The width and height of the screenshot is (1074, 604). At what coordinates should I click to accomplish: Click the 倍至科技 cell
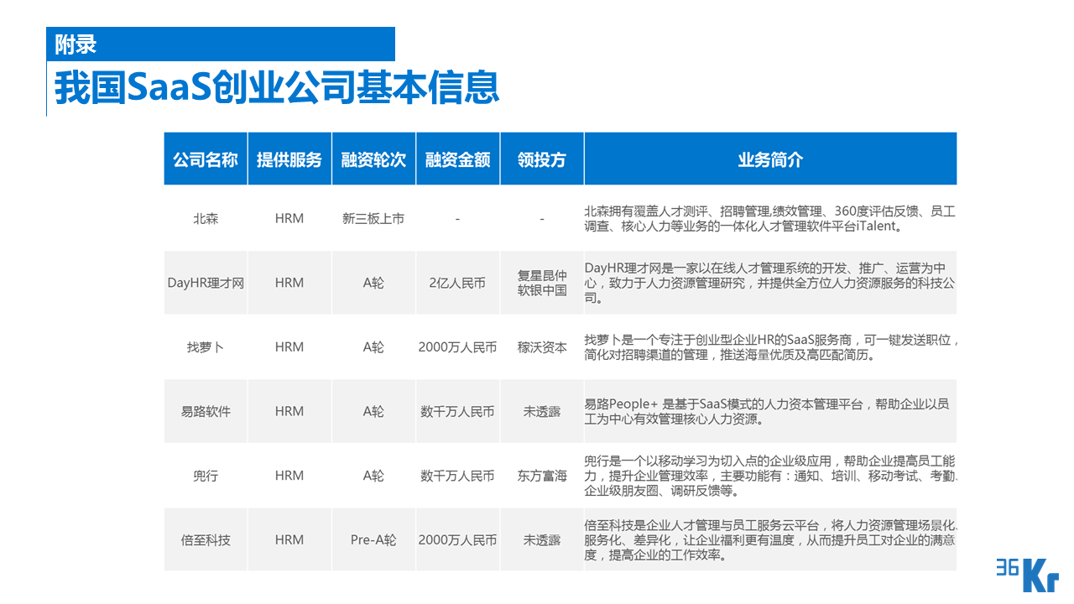tap(206, 539)
